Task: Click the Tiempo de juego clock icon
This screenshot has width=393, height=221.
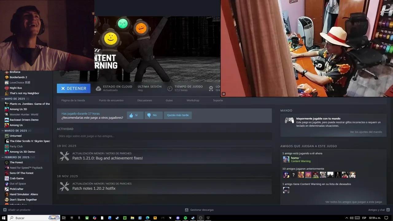Action: tap(170, 88)
